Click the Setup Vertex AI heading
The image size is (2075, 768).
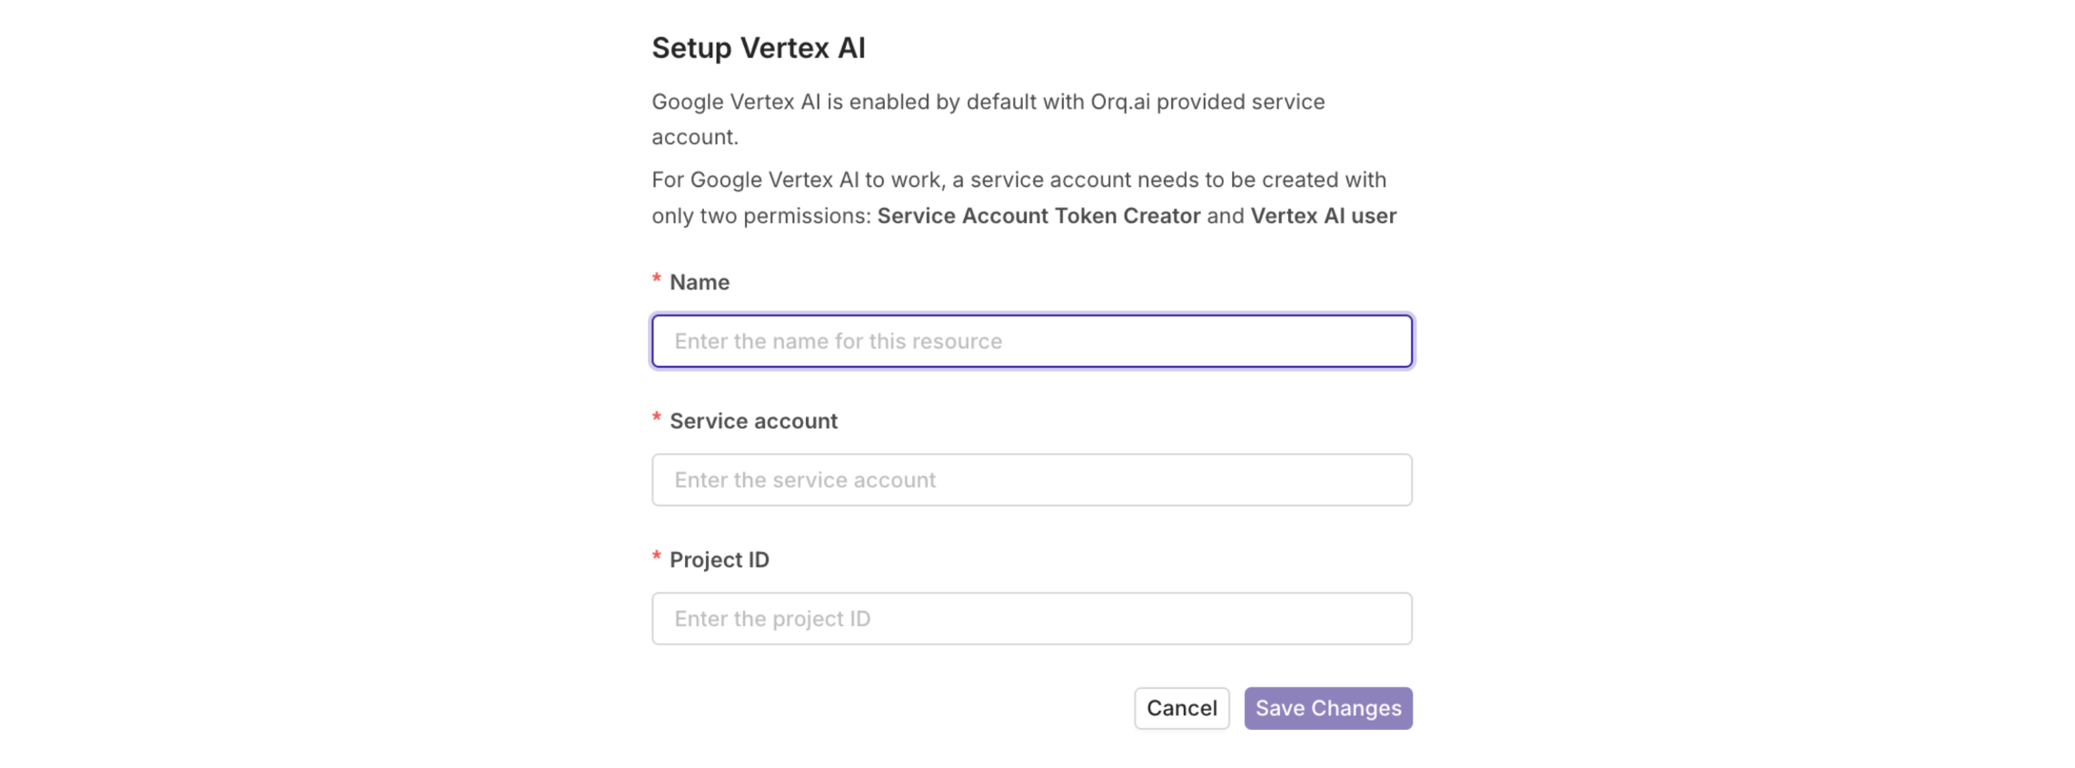[x=758, y=48]
